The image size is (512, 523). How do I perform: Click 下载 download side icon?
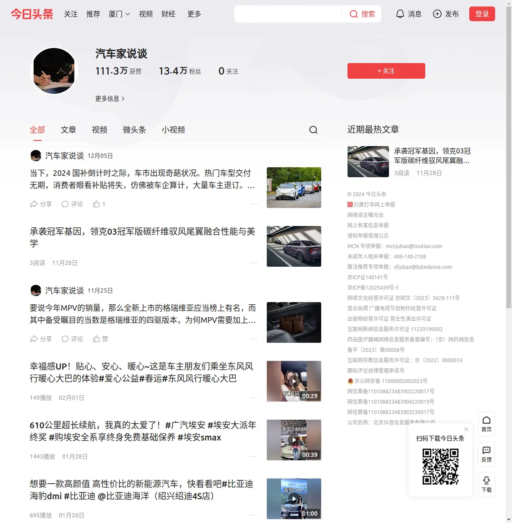click(x=487, y=485)
